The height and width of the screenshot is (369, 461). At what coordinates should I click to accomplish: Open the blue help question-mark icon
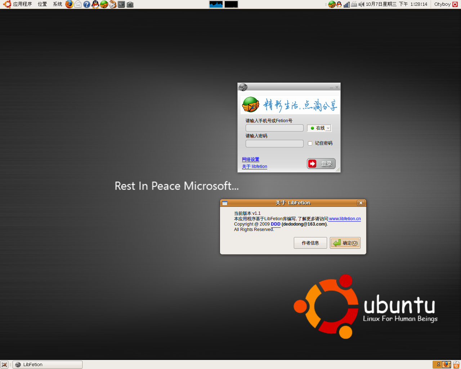[87, 4]
